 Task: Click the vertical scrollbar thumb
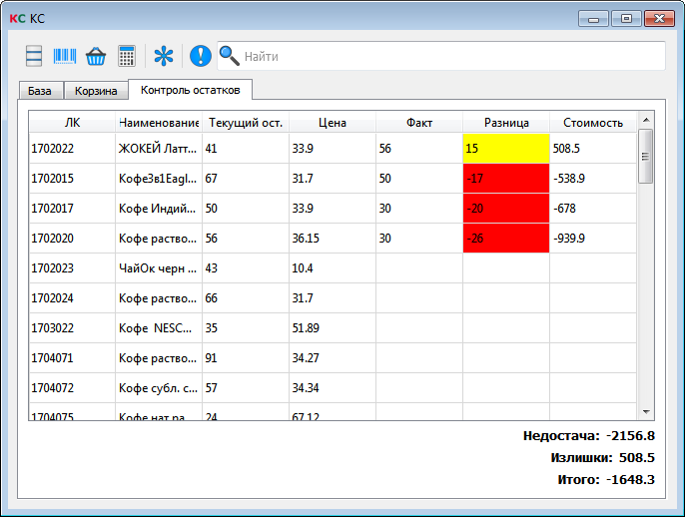click(x=646, y=156)
